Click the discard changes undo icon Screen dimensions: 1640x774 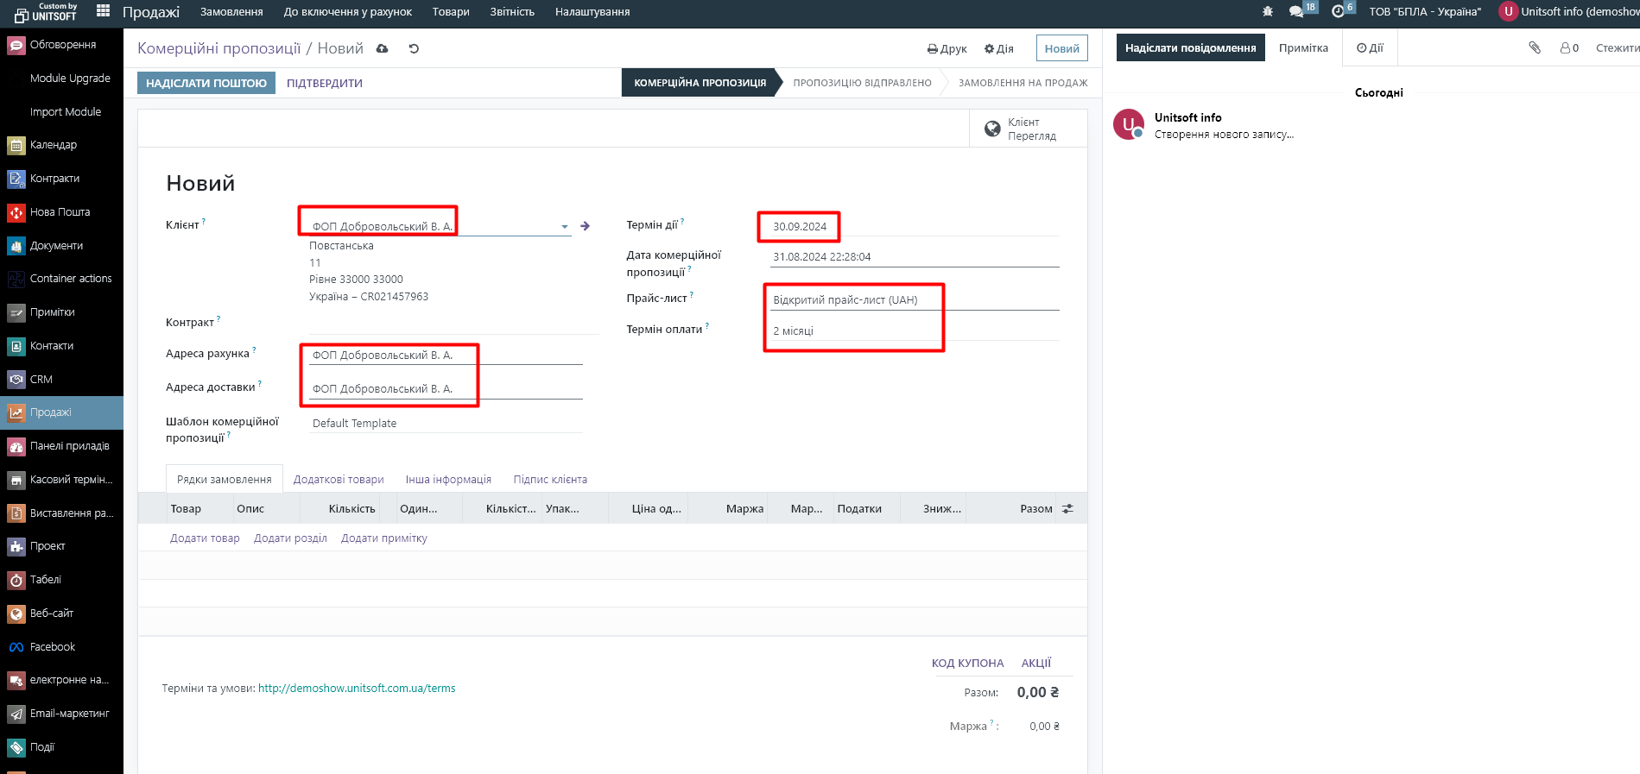(414, 49)
